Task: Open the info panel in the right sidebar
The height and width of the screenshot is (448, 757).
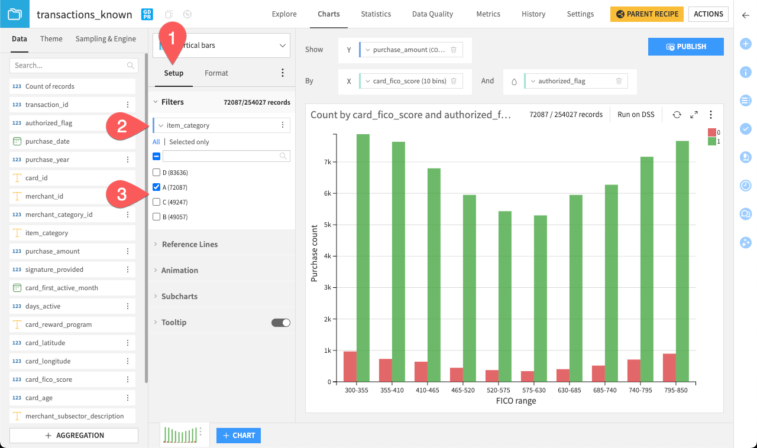Action: pos(746,72)
